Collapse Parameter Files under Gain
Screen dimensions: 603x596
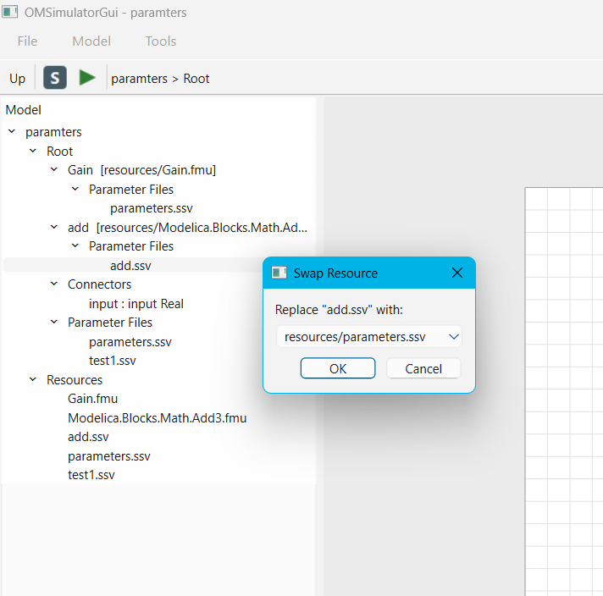(x=75, y=189)
